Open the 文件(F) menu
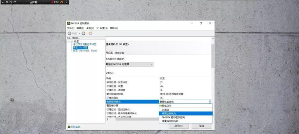The image size is (299, 134). coord(71,28)
